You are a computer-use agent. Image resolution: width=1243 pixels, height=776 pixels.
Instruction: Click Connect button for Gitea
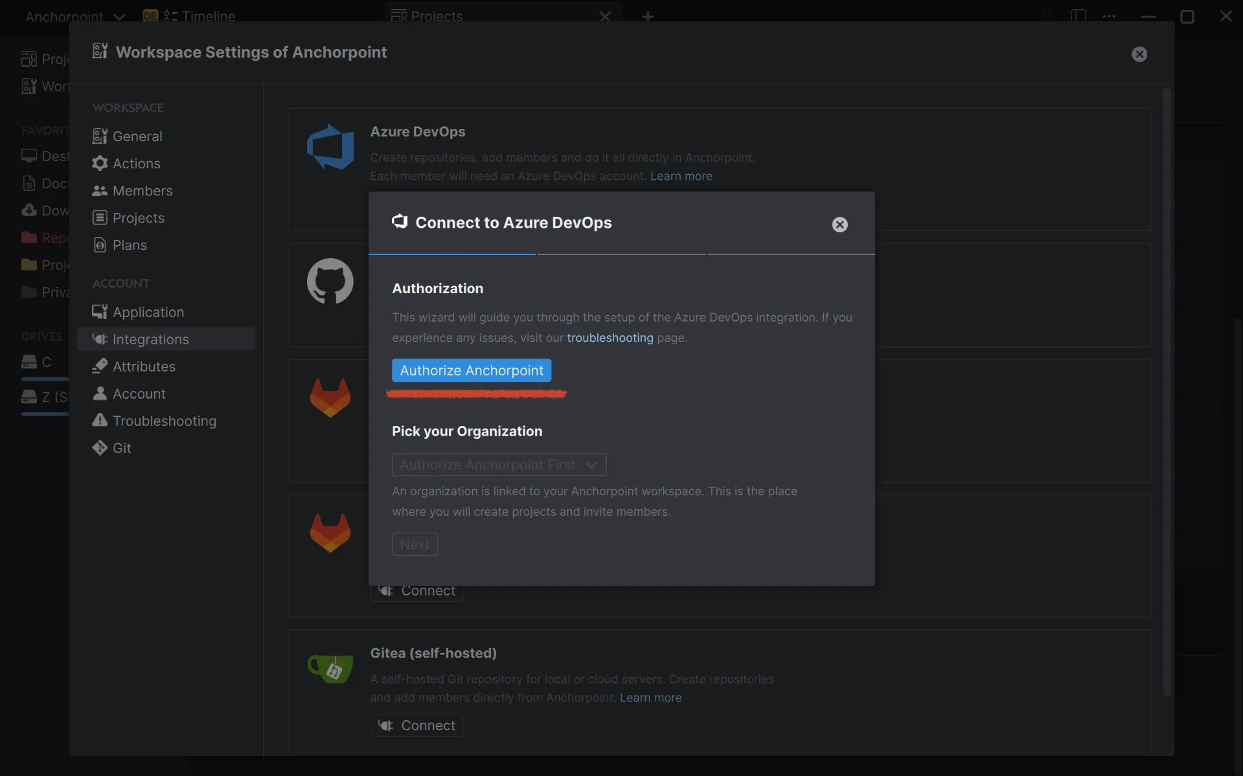(x=416, y=726)
